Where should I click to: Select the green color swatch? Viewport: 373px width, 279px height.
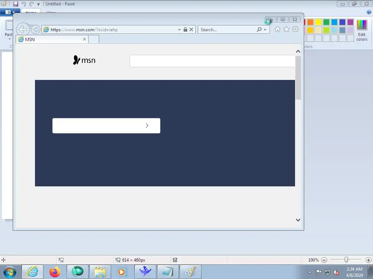(x=326, y=22)
